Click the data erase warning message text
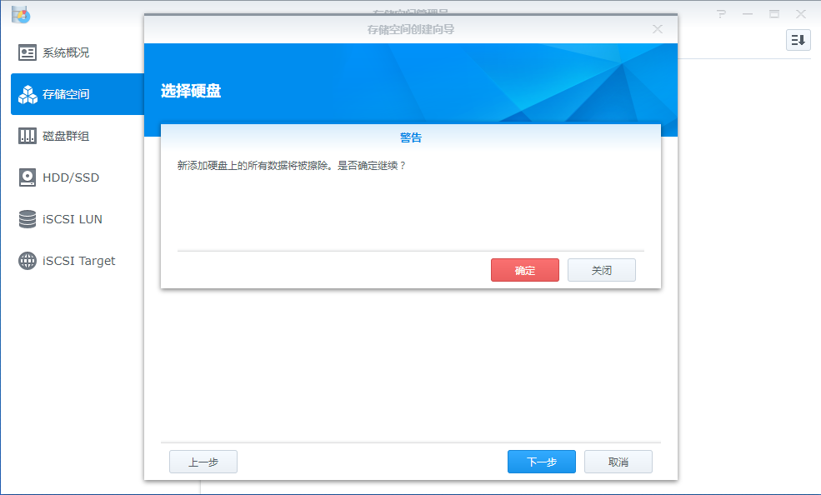Viewport: 821px width, 495px height. [292, 166]
